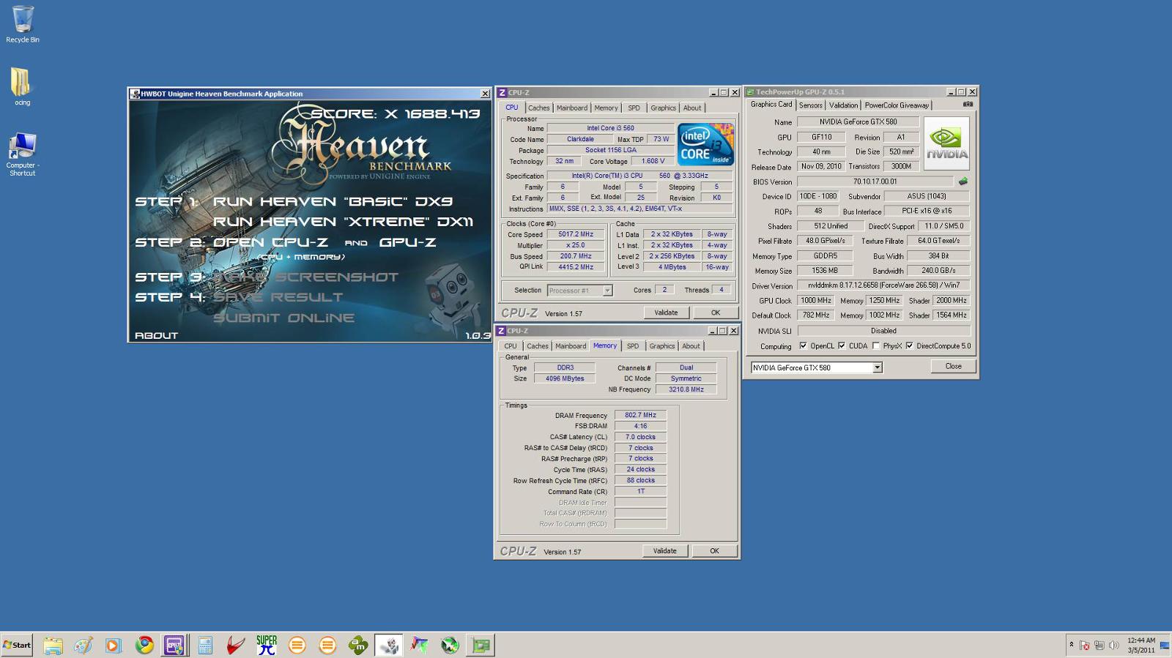Viewport: 1172px width, 658px height.
Task: Select the ocing folder on desktop
Action: coord(22,86)
